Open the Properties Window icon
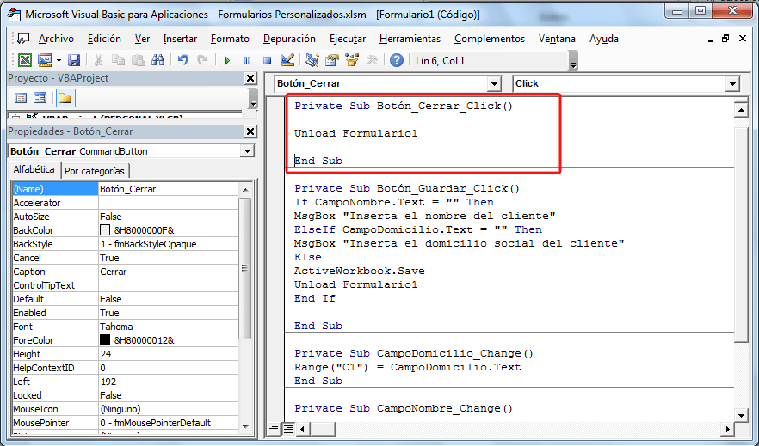The width and height of the screenshot is (759, 446). 332,60
